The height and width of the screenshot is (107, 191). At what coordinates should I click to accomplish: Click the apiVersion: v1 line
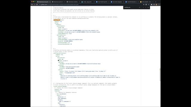tap(62, 97)
